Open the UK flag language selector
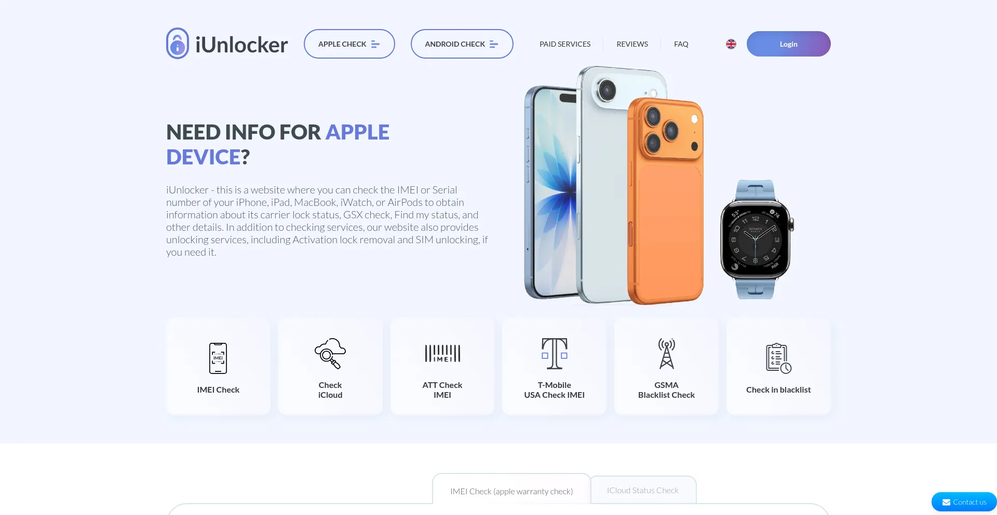 pos(731,44)
